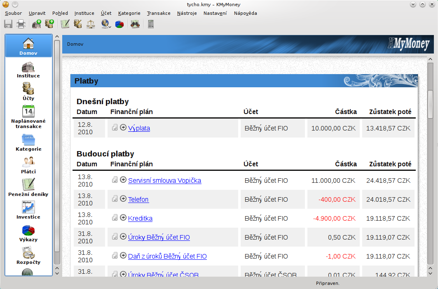Click the New account coins icon
Viewport: 438px width, 289px height.
click(x=49, y=24)
